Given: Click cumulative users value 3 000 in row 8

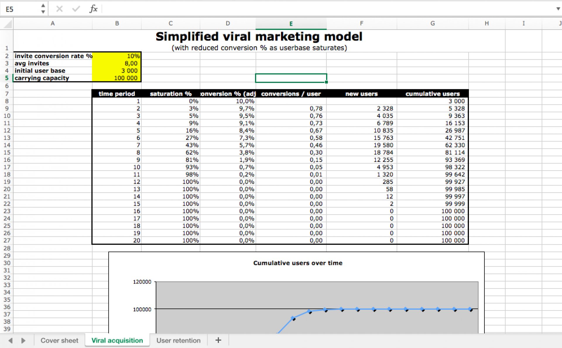Looking at the screenshot, I should pos(433,101).
